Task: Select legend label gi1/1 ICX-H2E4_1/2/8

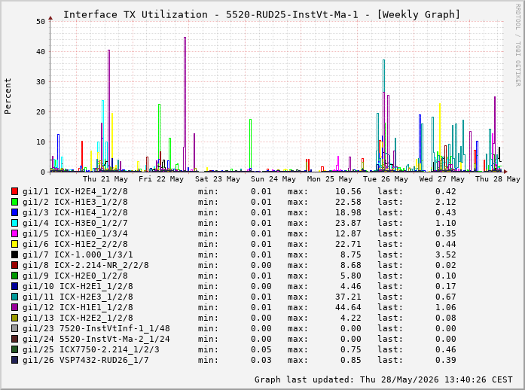Action: (x=75, y=191)
